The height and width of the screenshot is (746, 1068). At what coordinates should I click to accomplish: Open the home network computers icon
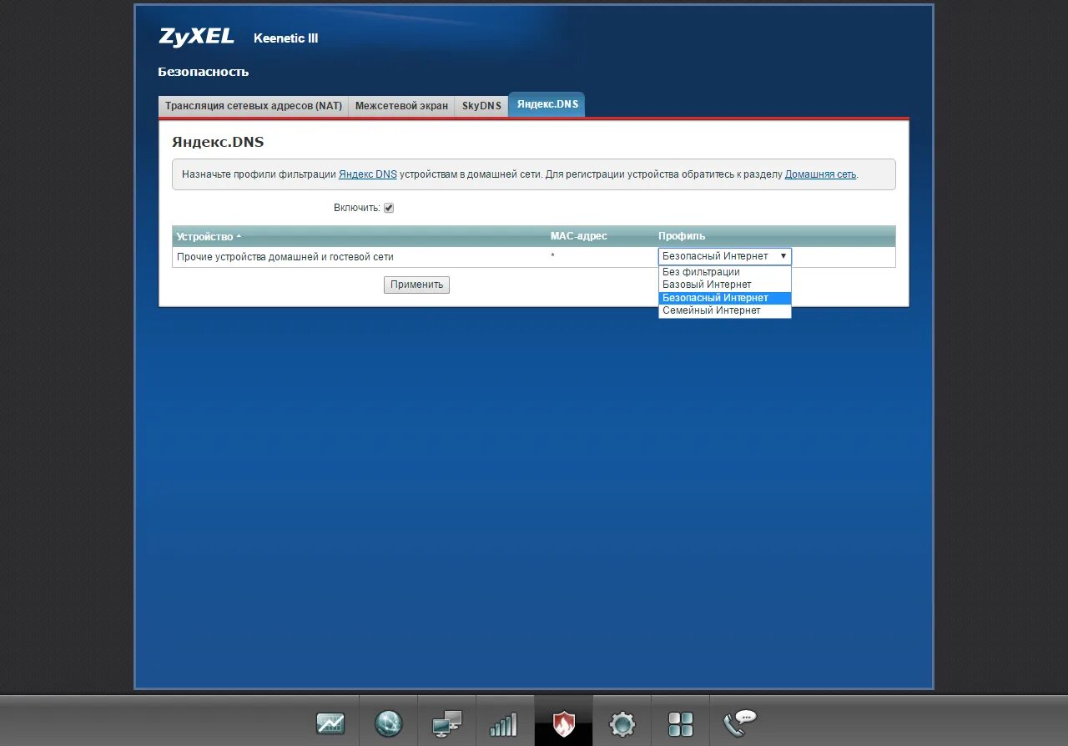coord(447,723)
